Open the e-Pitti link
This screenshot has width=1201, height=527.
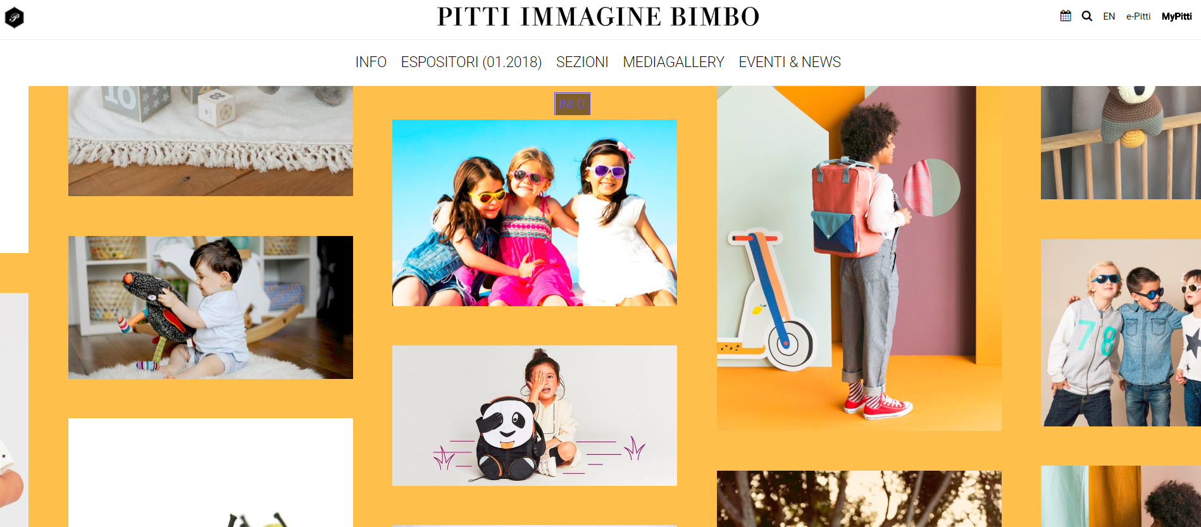[x=1138, y=16]
